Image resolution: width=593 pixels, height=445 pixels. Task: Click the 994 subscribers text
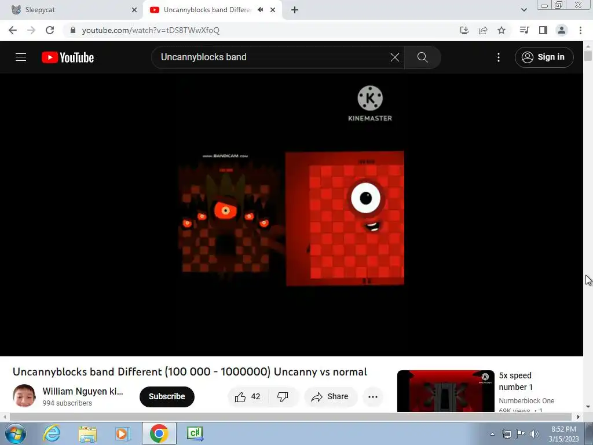pyautogui.click(x=67, y=403)
